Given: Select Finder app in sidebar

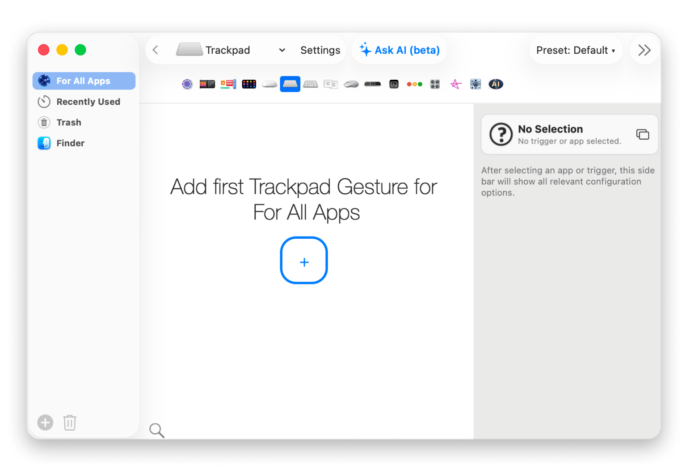Looking at the screenshot, I should coord(84,143).
